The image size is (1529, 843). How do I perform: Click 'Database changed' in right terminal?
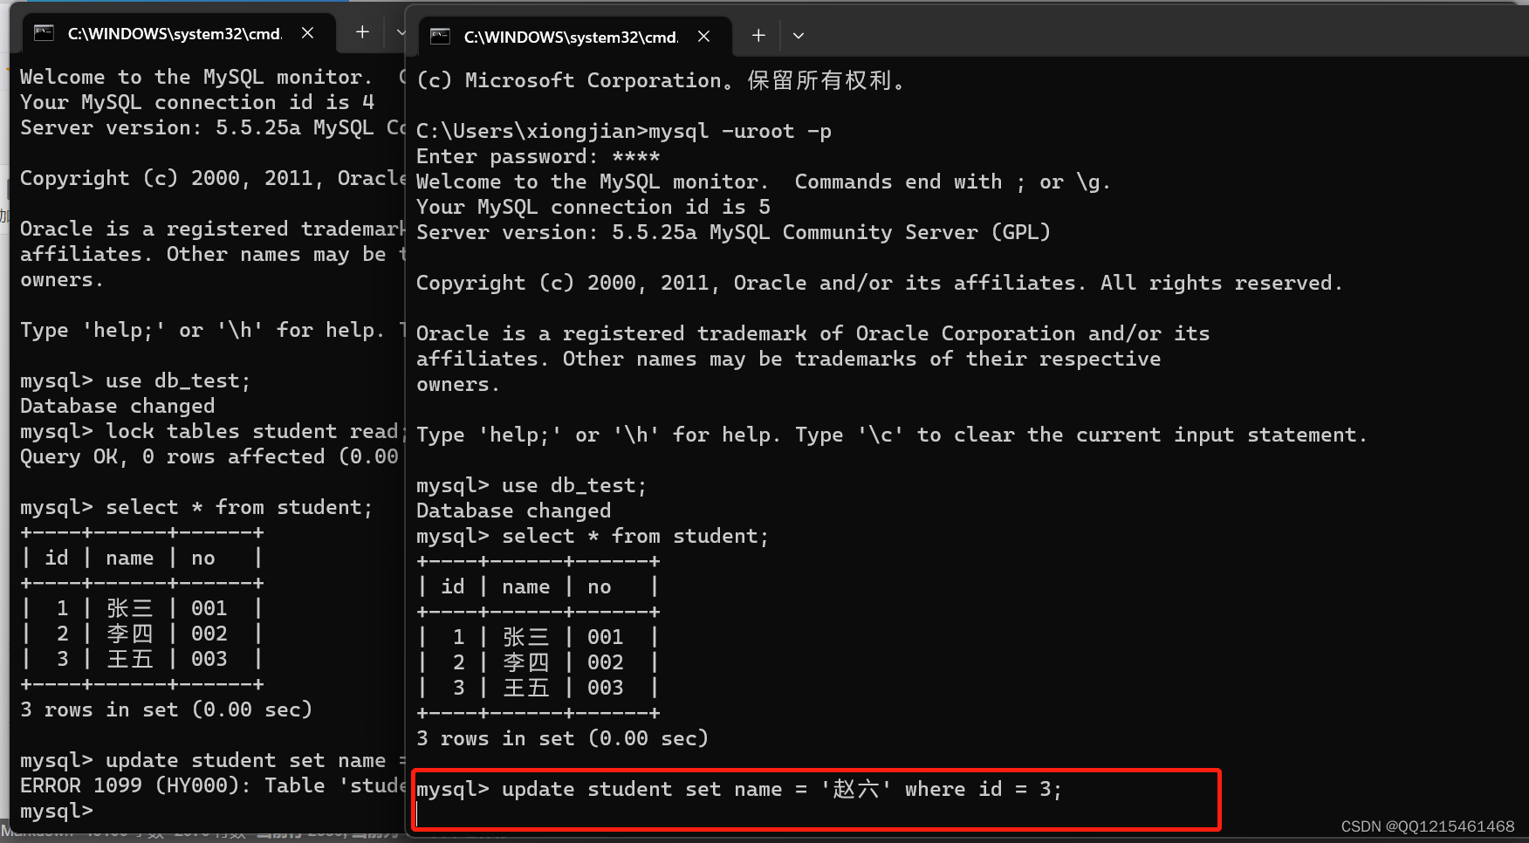pyautogui.click(x=513, y=511)
